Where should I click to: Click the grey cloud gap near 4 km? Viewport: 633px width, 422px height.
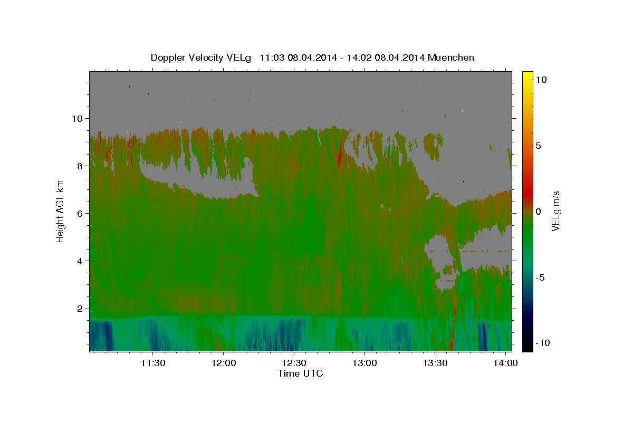point(440,253)
